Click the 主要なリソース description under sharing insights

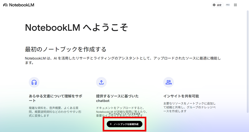coord(189,107)
